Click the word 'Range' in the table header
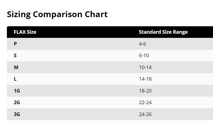This screenshot has width=213, height=129. point(180,32)
